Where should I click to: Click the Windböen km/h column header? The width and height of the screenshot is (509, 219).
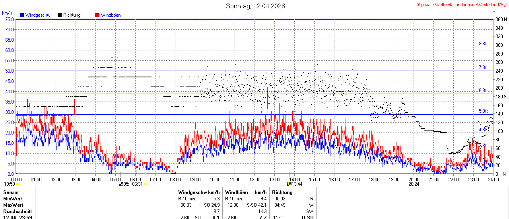246,192
